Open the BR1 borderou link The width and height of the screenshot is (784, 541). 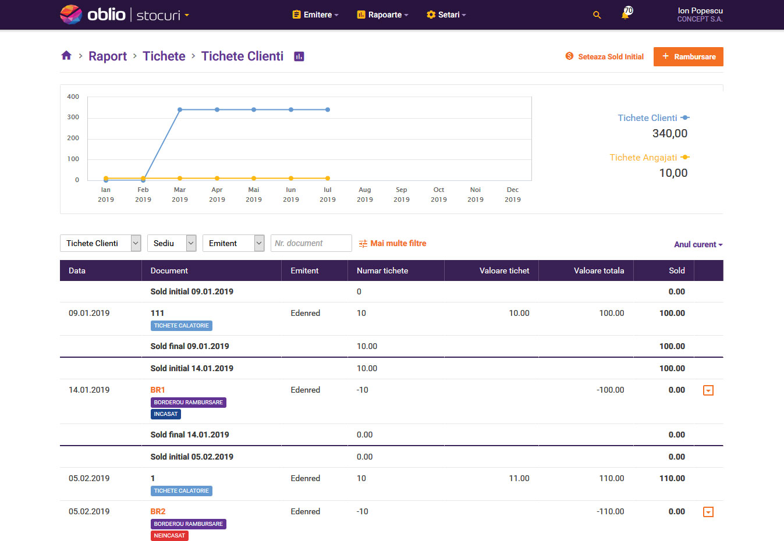(x=158, y=390)
